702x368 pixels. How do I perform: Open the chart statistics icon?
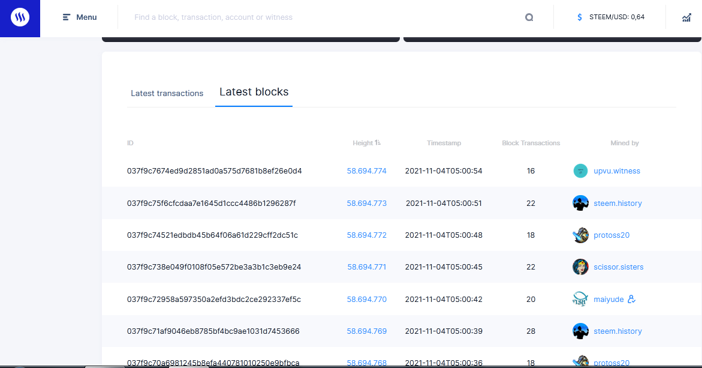coord(686,17)
